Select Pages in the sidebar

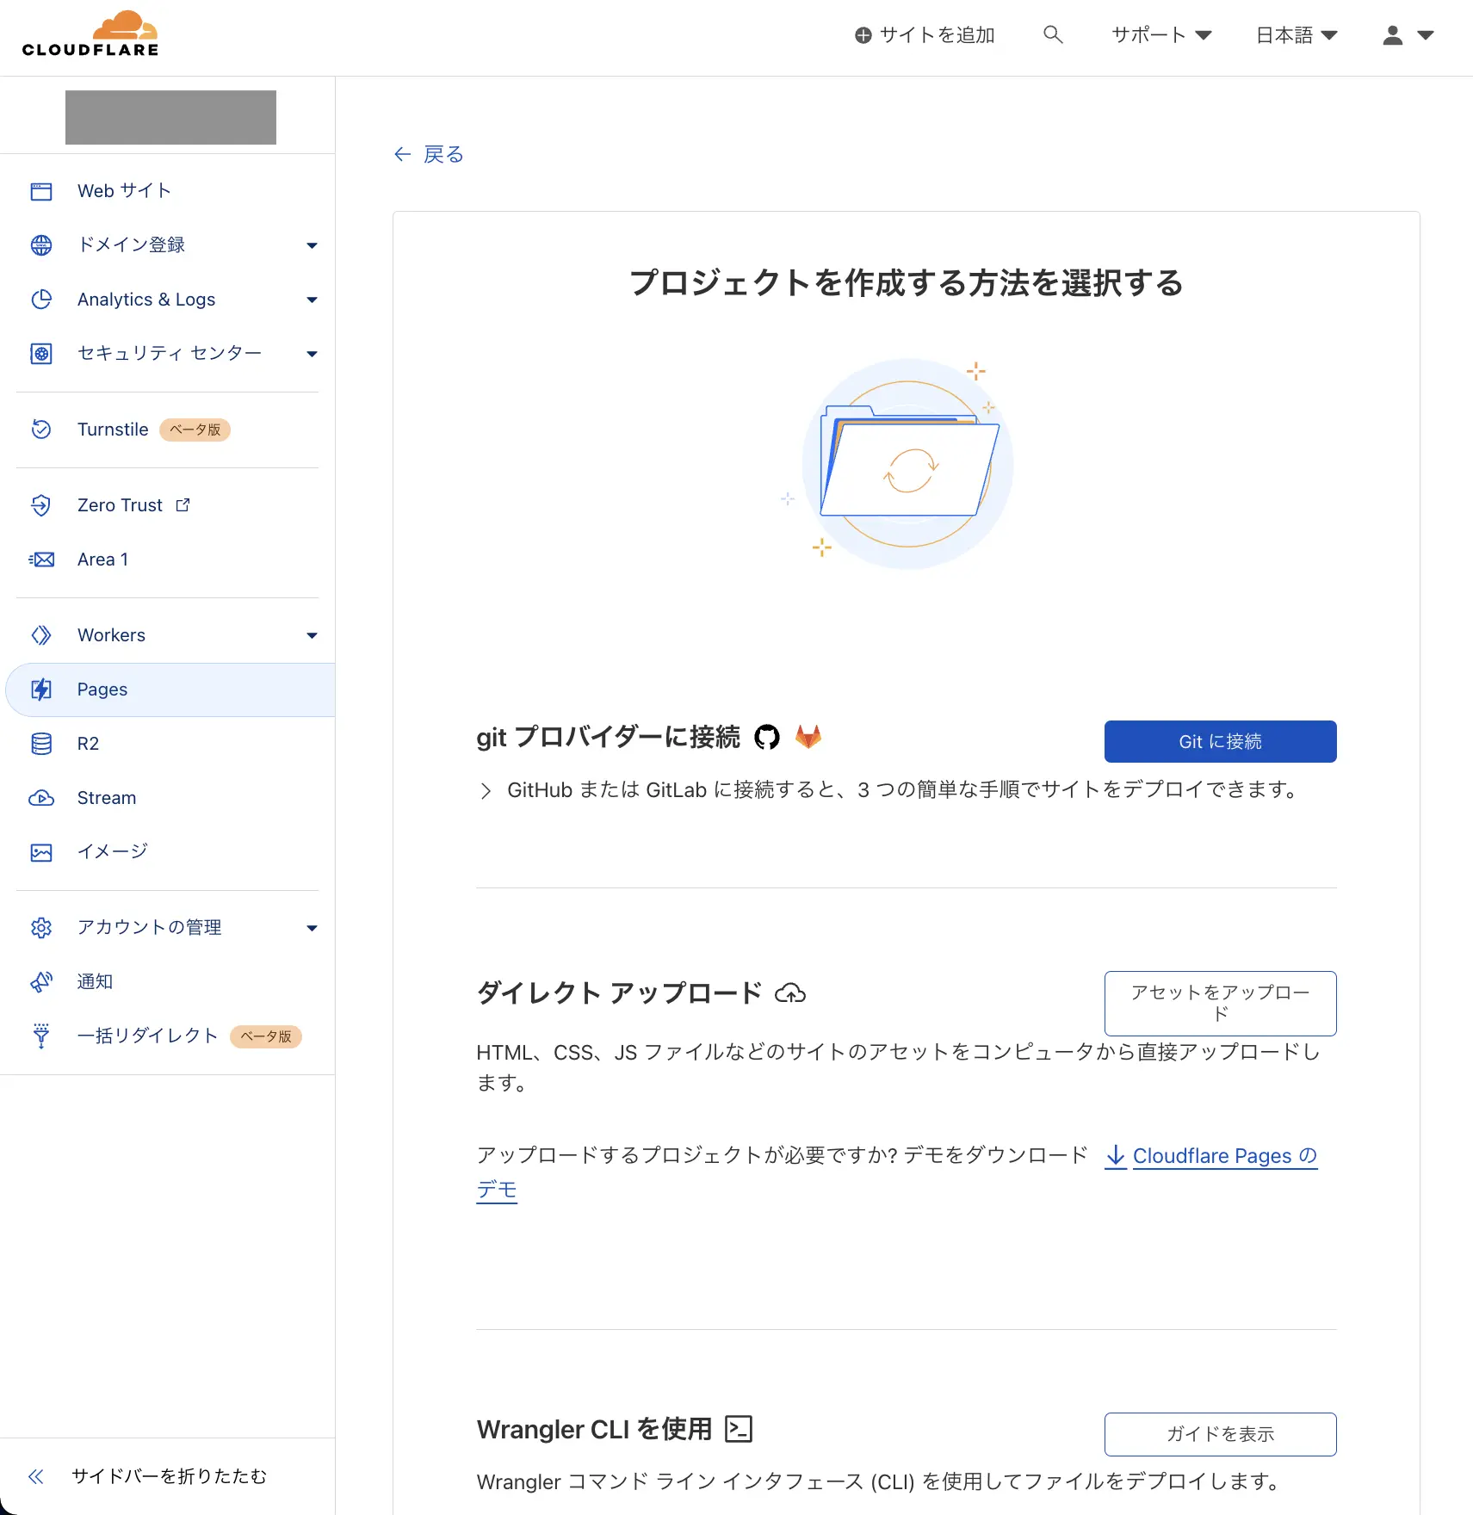click(170, 689)
